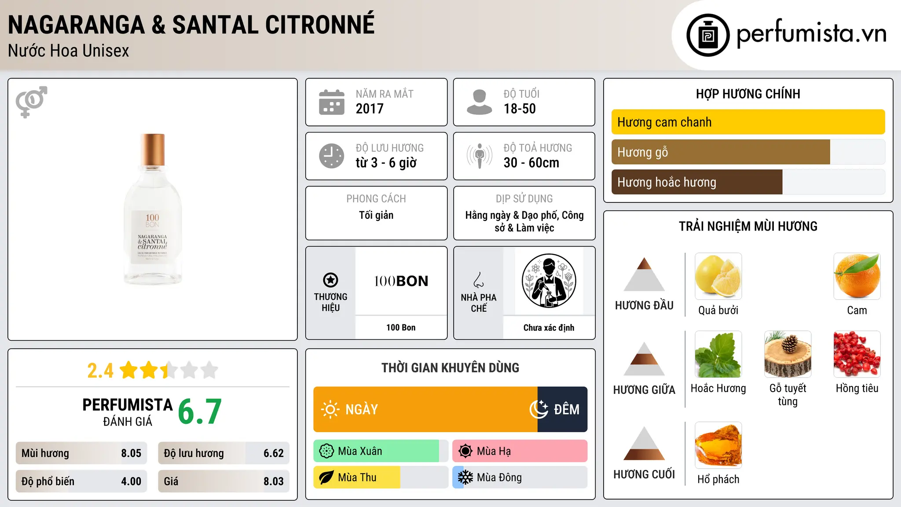
Task: Click the snowflake icon for Mùa Đông
Action: coord(465,478)
